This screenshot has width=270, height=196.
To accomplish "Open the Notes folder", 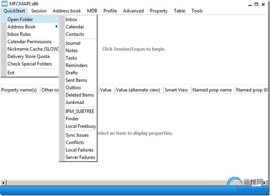I will (x=78, y=51).
